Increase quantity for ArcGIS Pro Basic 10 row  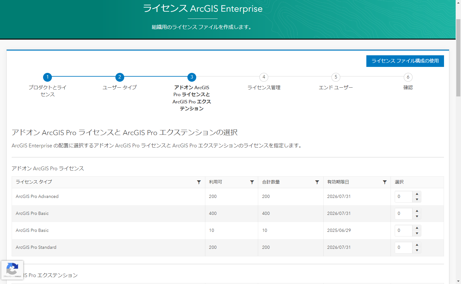417,228
